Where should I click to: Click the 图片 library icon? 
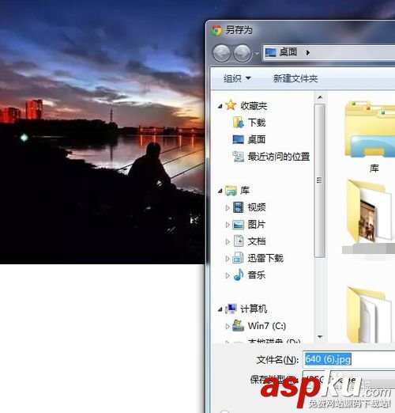[x=239, y=225]
